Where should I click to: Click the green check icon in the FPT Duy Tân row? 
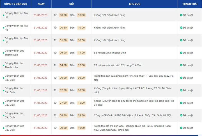click(181, 78)
